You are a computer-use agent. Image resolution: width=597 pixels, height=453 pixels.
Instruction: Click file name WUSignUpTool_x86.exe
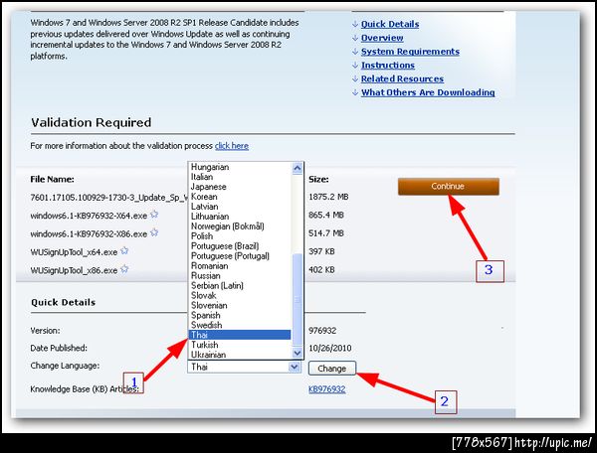click(74, 270)
